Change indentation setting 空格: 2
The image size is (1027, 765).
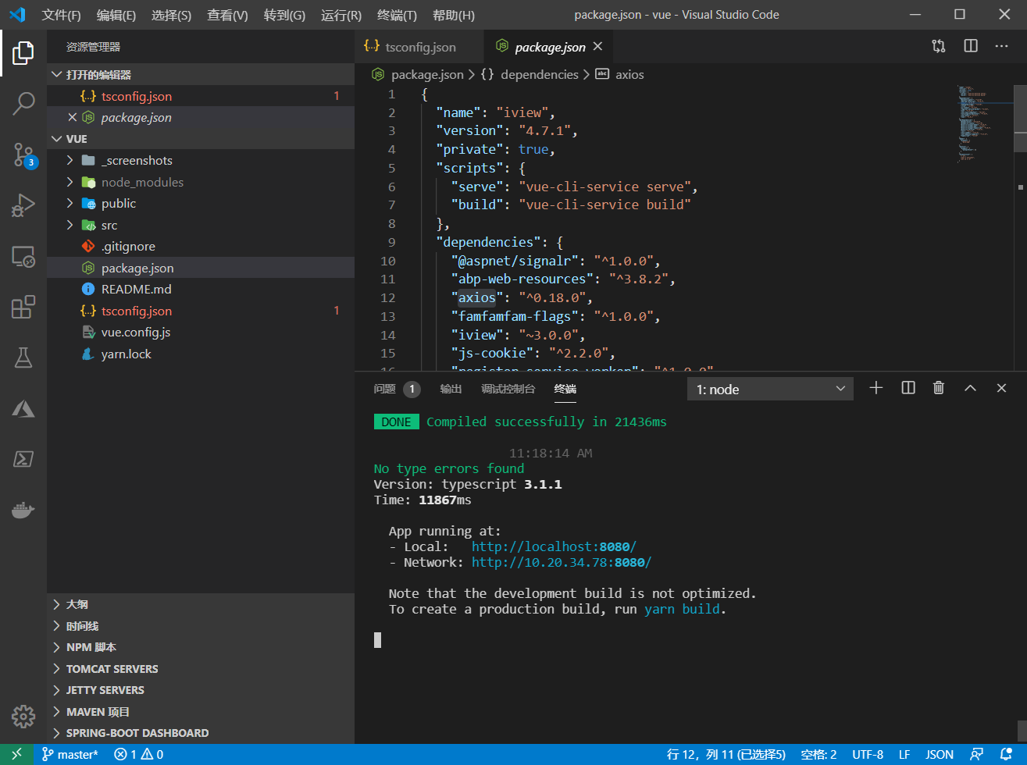point(818,754)
